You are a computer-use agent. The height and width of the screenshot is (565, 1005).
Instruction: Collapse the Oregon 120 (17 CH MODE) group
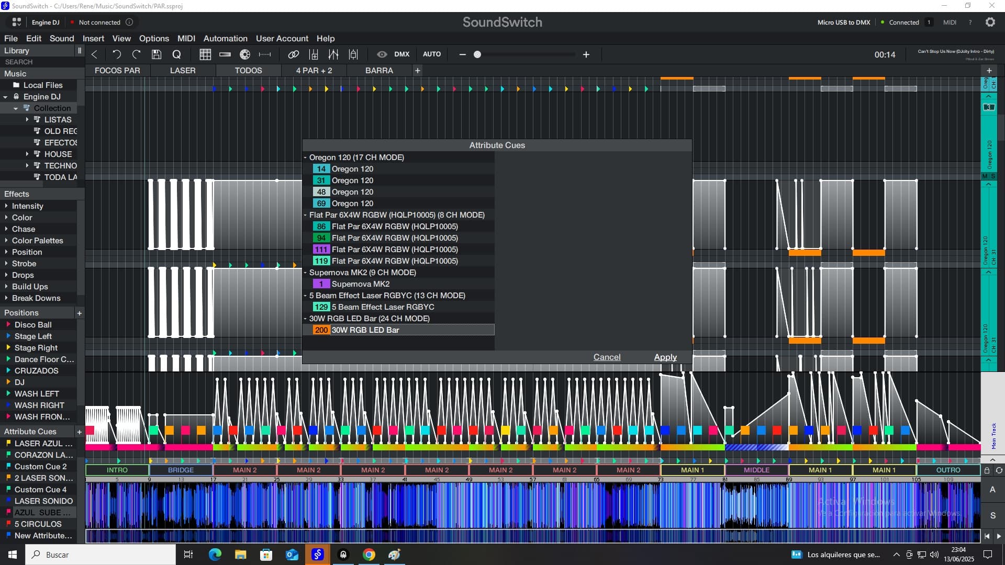click(305, 157)
